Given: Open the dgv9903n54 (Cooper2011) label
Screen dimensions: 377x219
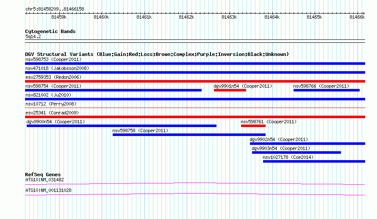Looking at the screenshot, I should tap(281, 148).
